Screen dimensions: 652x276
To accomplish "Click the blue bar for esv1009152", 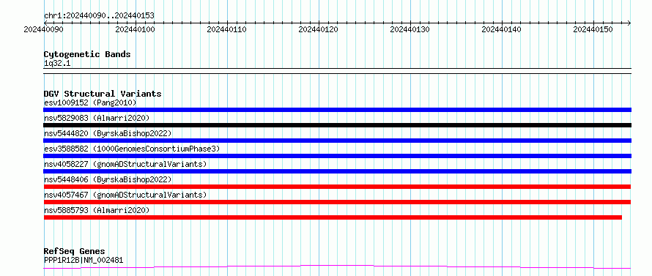I will [x=337, y=110].
